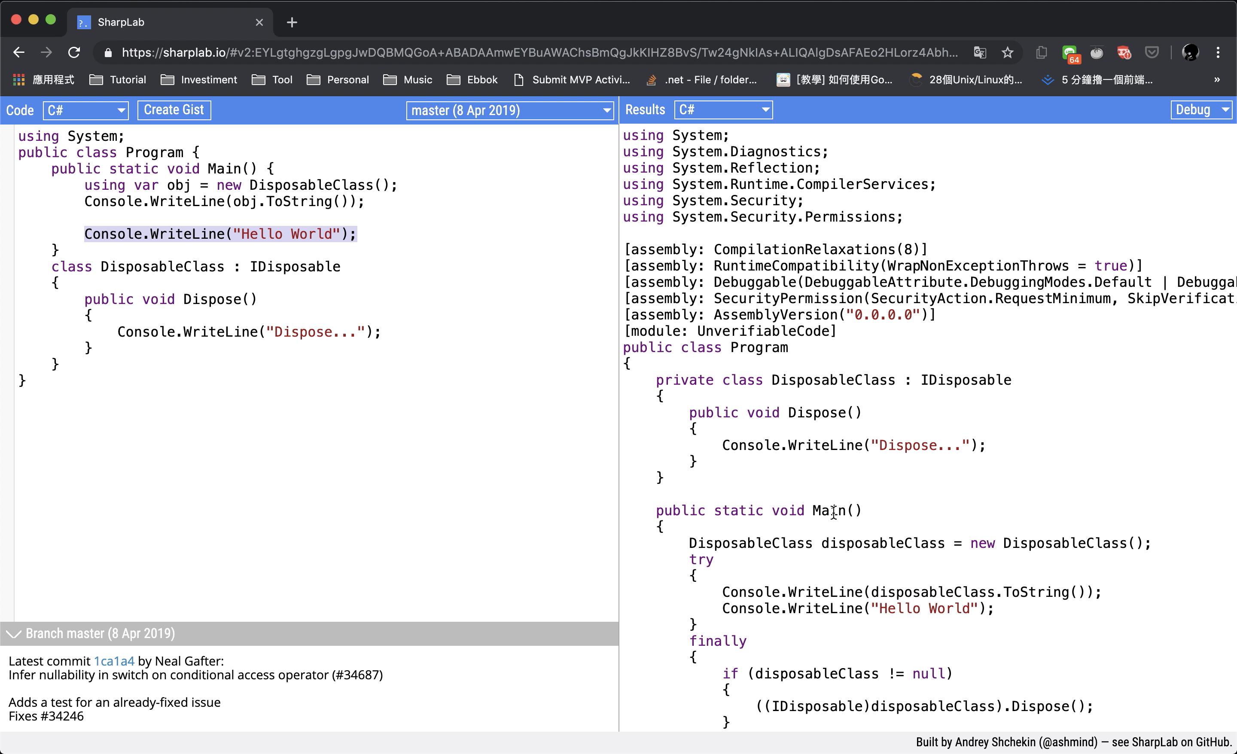
Task: Open the Chrome three-dot menu
Action: point(1218,52)
